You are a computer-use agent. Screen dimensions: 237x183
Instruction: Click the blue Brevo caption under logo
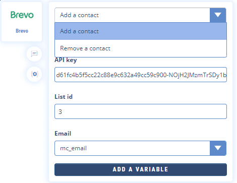point(22,31)
